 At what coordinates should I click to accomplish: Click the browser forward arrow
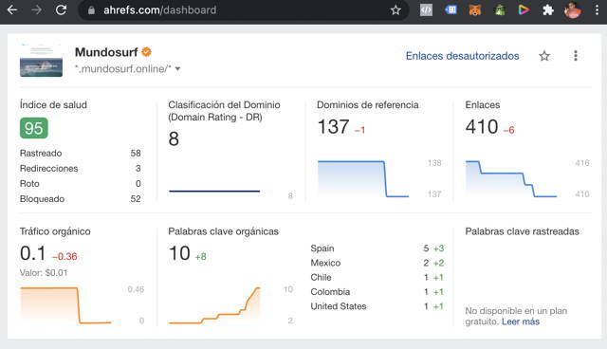(36, 10)
